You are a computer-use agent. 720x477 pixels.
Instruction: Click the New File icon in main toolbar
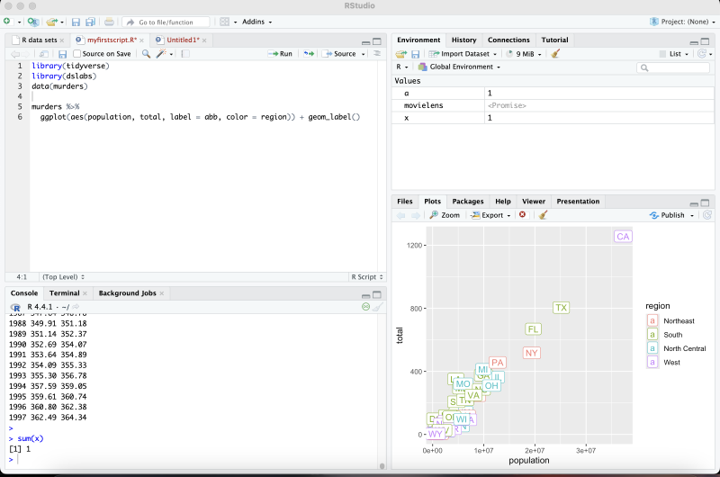coord(7,22)
